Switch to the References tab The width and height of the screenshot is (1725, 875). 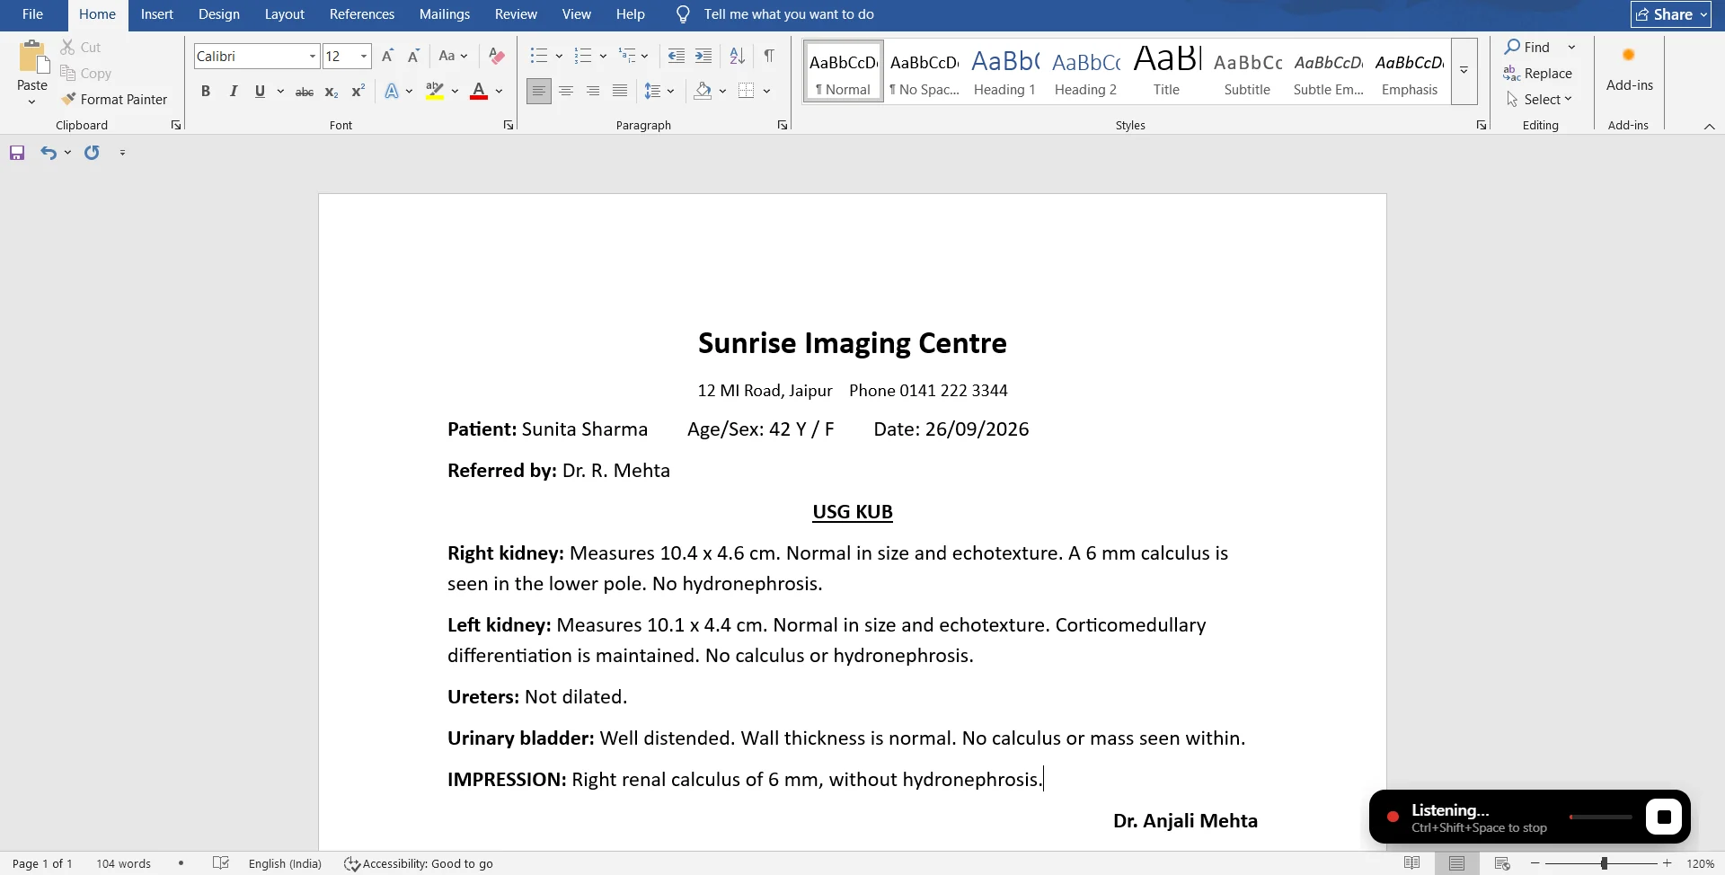362,14
